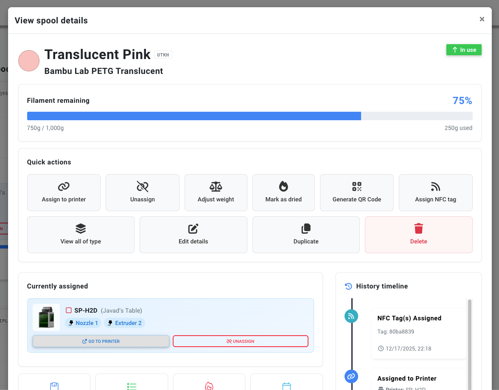
Task: Click the teal NFC timeline marker
Action: [351, 316]
